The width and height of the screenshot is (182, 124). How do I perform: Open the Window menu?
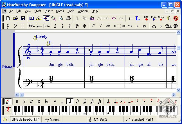click(83, 11)
